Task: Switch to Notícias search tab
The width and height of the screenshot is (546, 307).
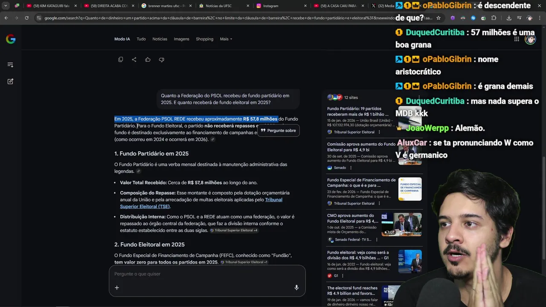Action: coord(160,39)
